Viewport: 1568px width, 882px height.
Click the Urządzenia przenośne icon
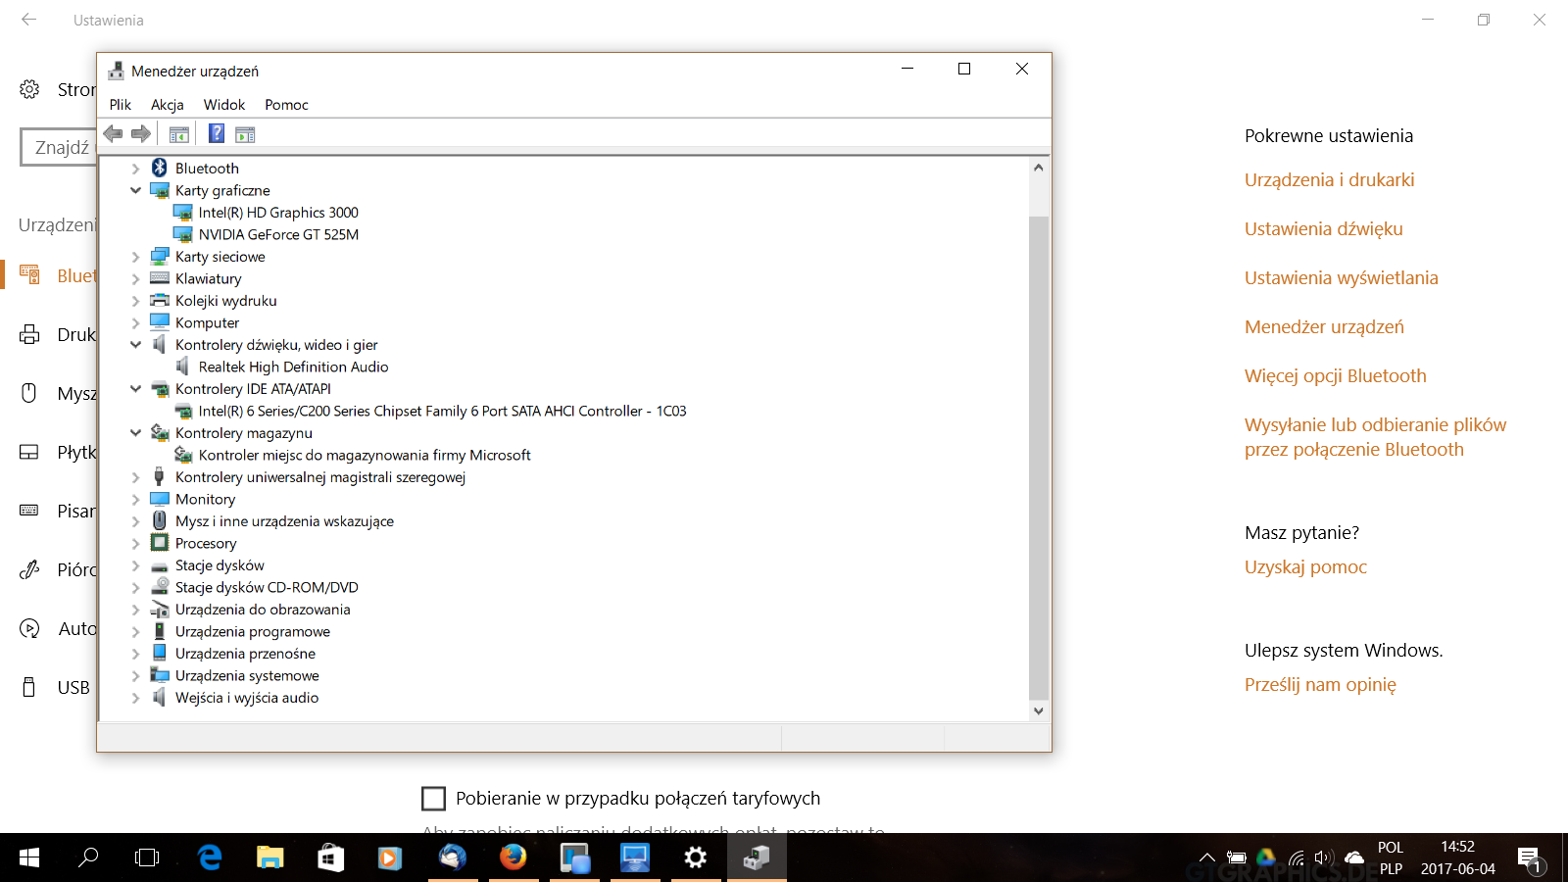160,653
